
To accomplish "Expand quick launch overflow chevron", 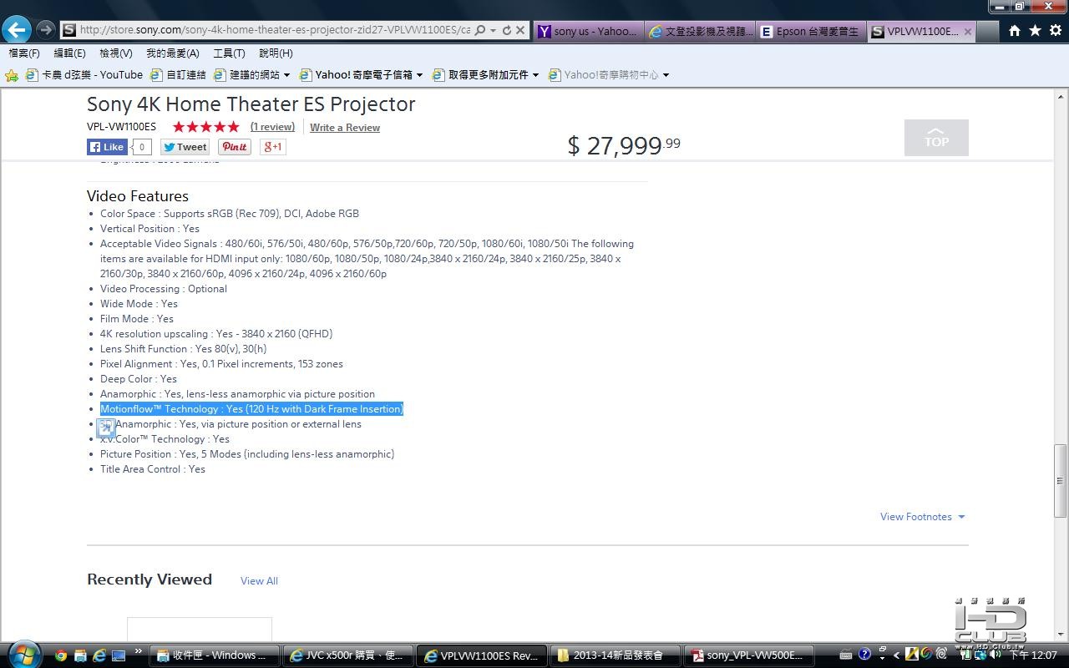I will (x=138, y=651).
